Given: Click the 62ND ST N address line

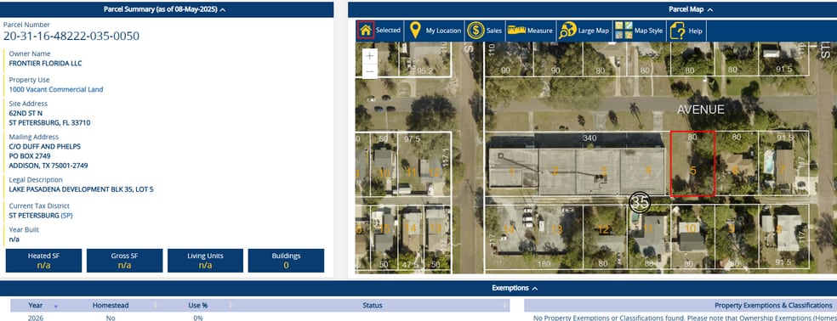Looking at the screenshot, I should click(26, 114).
